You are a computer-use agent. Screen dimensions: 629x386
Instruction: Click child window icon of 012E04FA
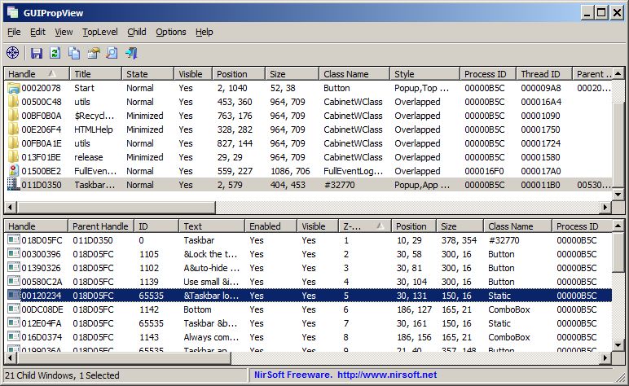click(x=14, y=322)
